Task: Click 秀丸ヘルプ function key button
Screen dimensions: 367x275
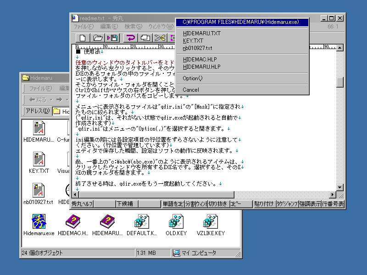Action: [82, 204]
